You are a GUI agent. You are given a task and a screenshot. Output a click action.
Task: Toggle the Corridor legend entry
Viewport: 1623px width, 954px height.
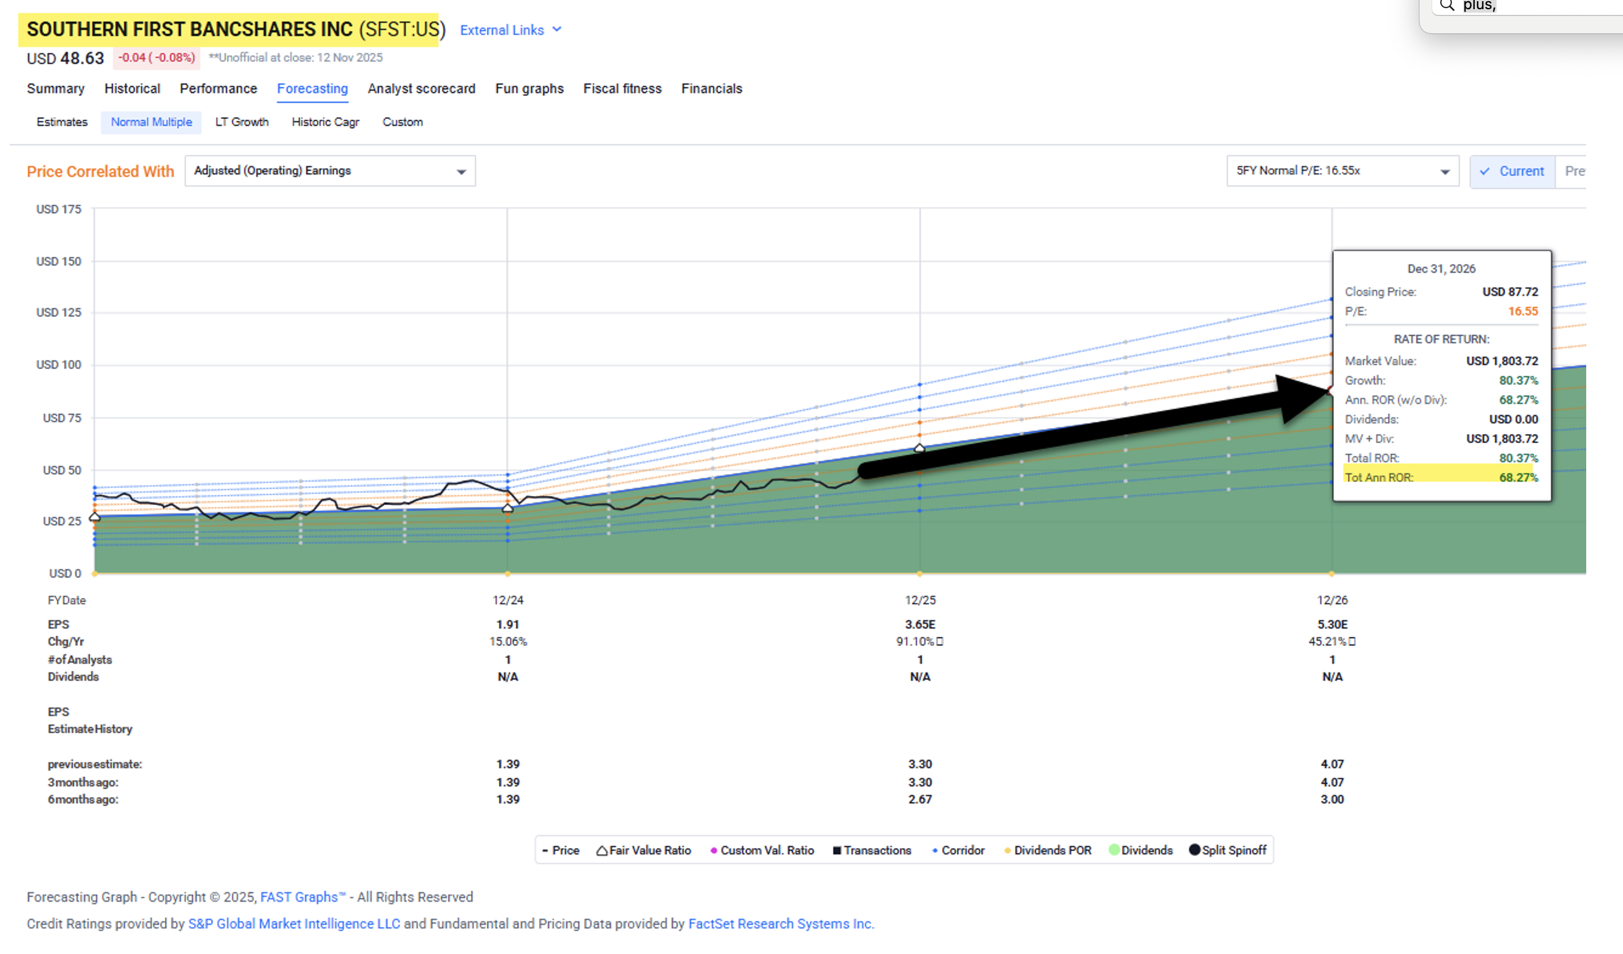point(959,851)
